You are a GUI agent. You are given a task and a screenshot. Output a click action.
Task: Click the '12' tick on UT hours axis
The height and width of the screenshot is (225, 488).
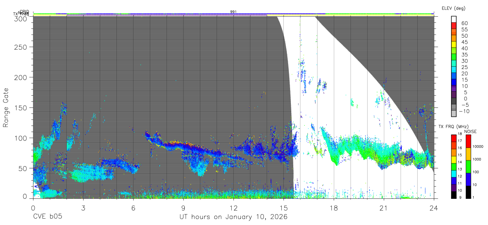tap(233, 208)
